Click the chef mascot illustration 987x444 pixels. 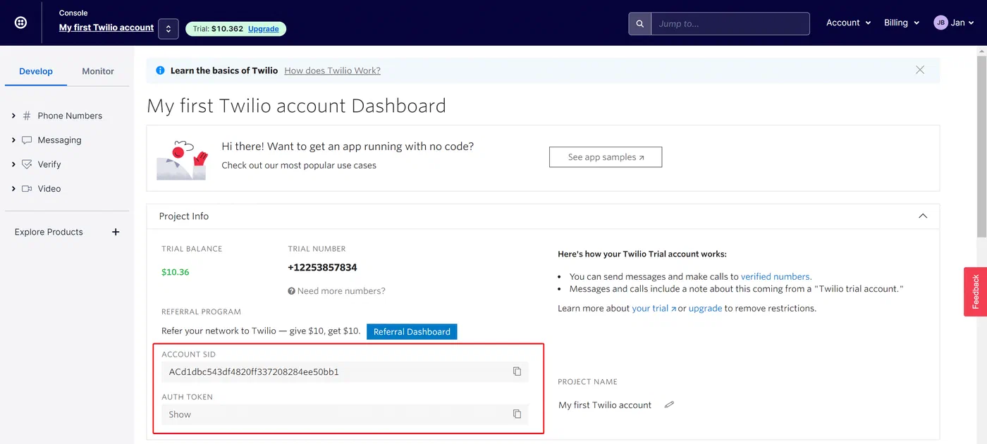pos(182,159)
